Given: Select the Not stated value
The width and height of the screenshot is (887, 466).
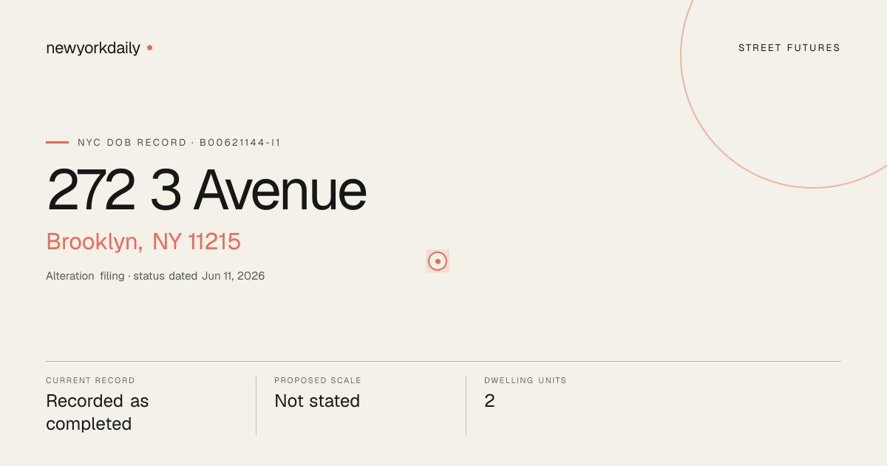Looking at the screenshot, I should [317, 401].
